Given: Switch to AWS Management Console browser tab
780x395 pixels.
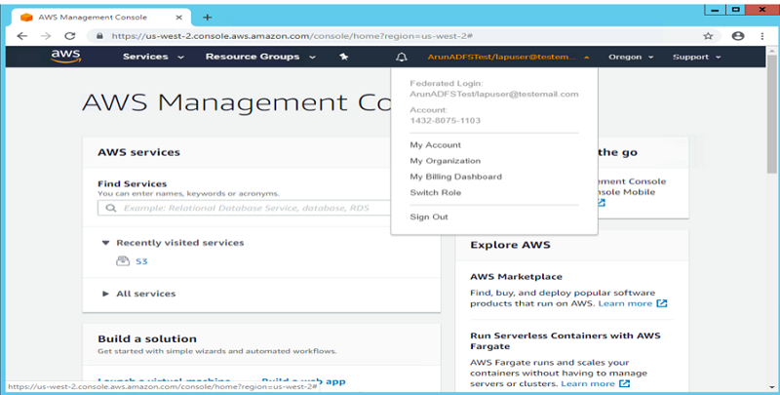Looking at the screenshot, I should 103,18.
